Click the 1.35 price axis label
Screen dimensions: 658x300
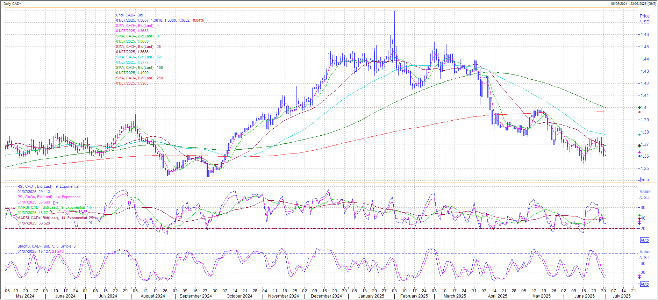coord(644,169)
